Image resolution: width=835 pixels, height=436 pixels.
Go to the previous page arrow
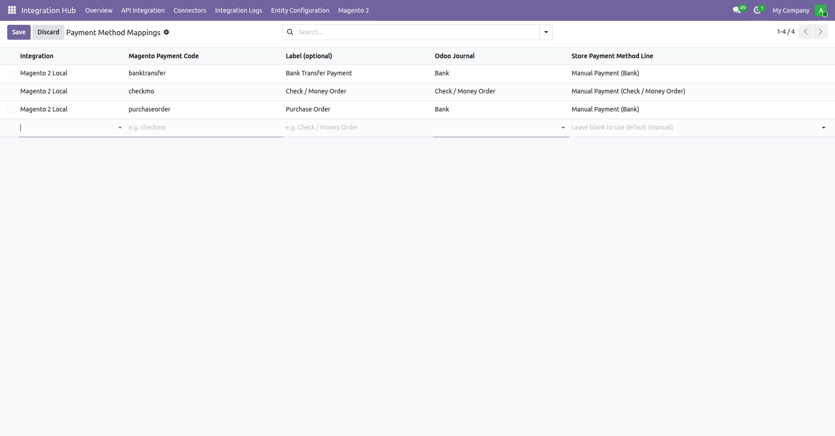point(806,32)
